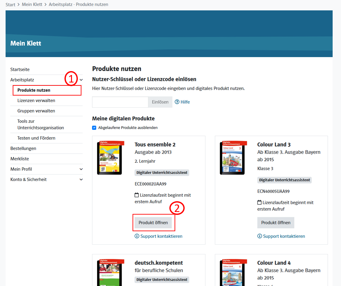The height and width of the screenshot is (286, 341).
Task: Click Digitaler Unterrichtsassistent badge on Colour Land 3
Action: [284, 180]
